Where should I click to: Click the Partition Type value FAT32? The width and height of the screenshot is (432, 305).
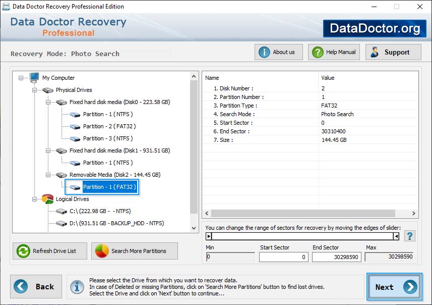(329, 106)
